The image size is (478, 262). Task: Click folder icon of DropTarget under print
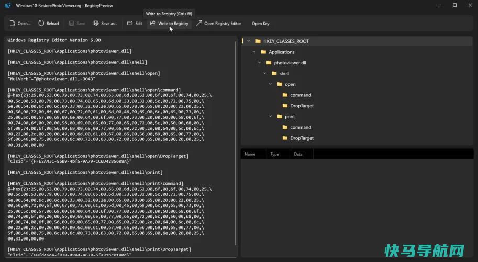[285, 138]
